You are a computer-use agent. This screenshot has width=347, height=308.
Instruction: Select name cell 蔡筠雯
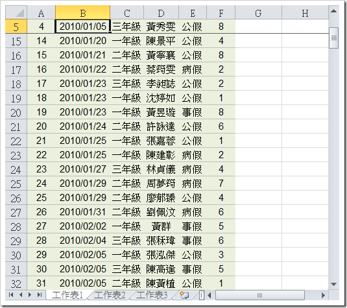pyautogui.click(x=161, y=69)
